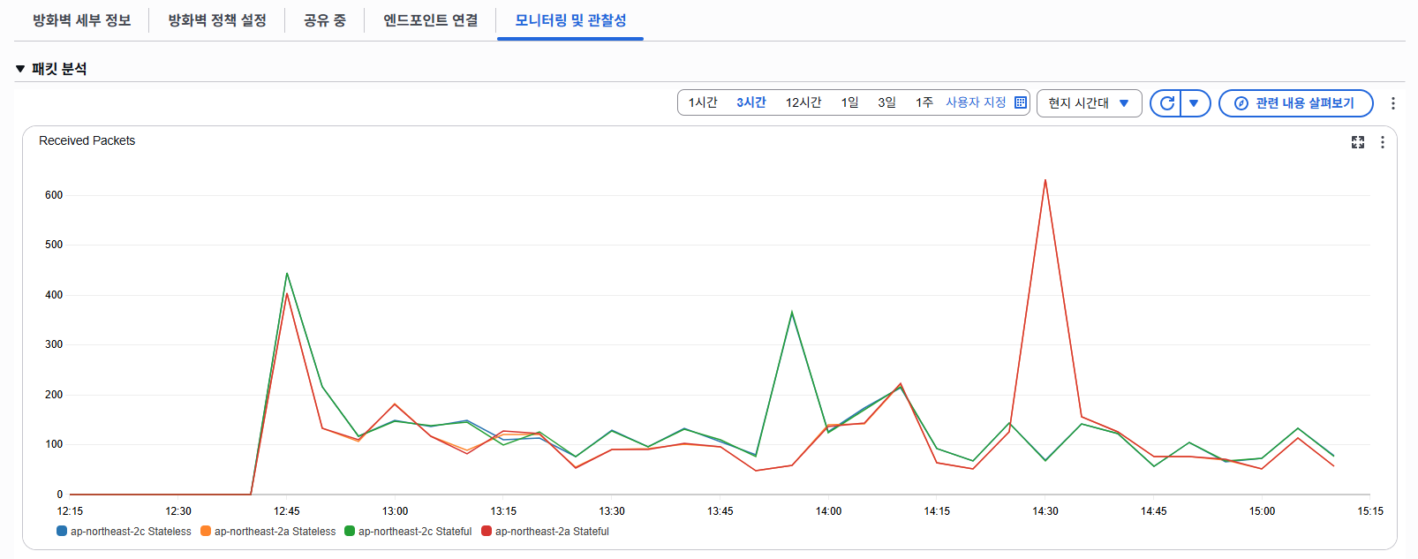The width and height of the screenshot is (1418, 559).
Task: Open the 현지 시간대 timezone dropdown
Action: [1089, 103]
